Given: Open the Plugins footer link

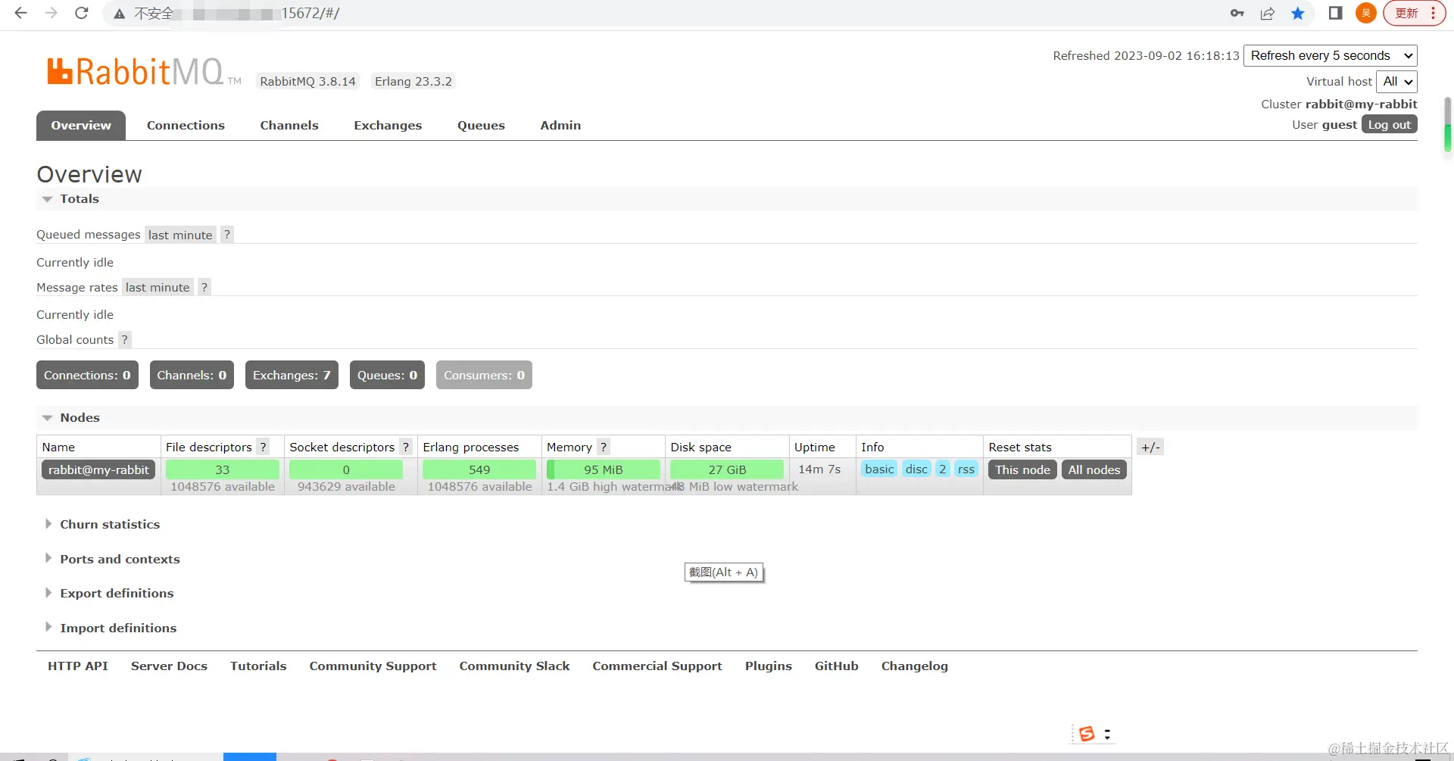Looking at the screenshot, I should 768,666.
